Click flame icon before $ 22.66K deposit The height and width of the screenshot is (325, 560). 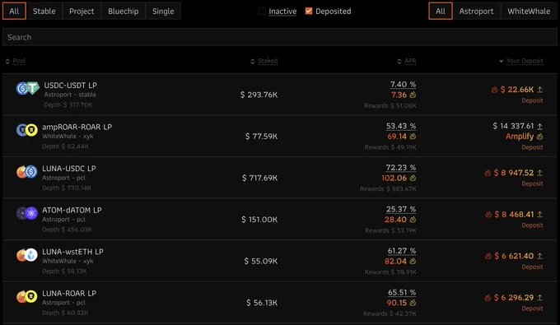tap(494, 90)
